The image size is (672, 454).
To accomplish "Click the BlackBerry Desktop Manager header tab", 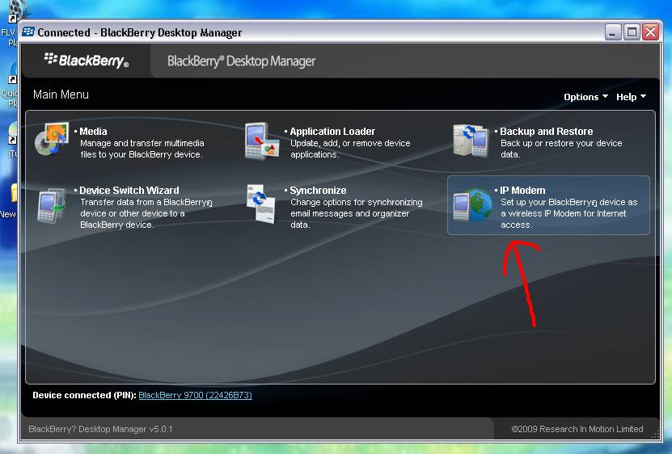I will pos(241,61).
